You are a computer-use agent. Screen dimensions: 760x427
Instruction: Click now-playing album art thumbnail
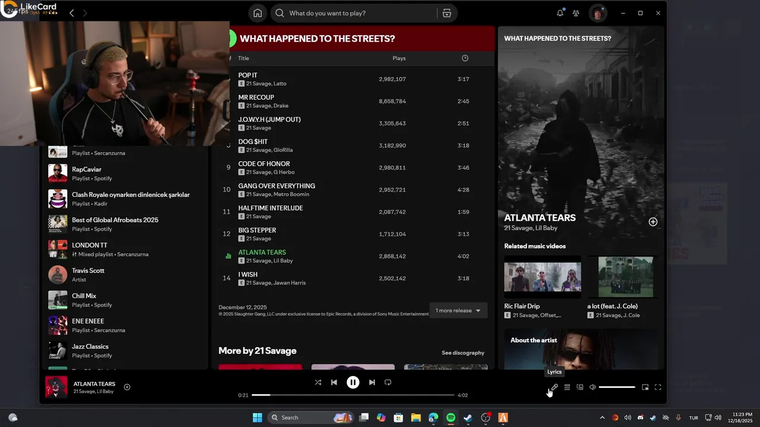[x=56, y=387]
